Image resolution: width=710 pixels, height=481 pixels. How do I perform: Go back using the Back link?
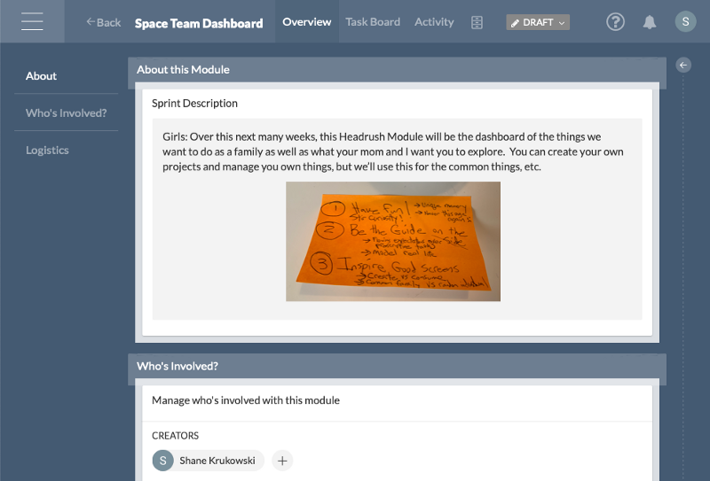point(103,22)
